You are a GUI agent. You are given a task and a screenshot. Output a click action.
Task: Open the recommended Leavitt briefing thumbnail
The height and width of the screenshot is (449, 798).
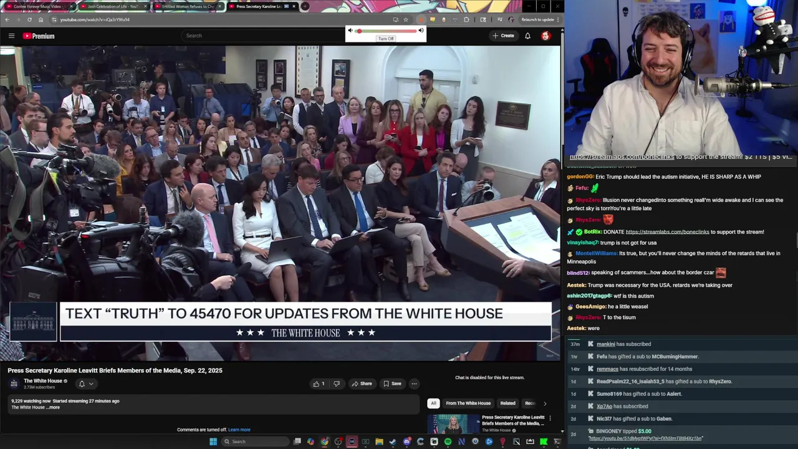point(453,423)
